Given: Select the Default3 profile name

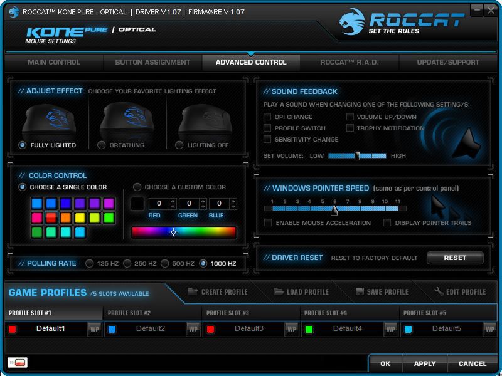Looking at the screenshot, I should (248, 328).
